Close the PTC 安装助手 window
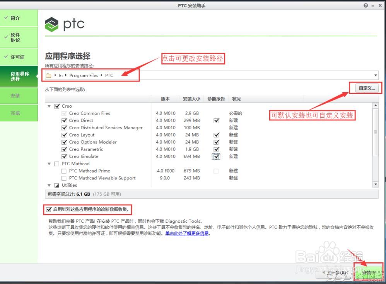The height and width of the screenshot is (284, 386). 380,5
